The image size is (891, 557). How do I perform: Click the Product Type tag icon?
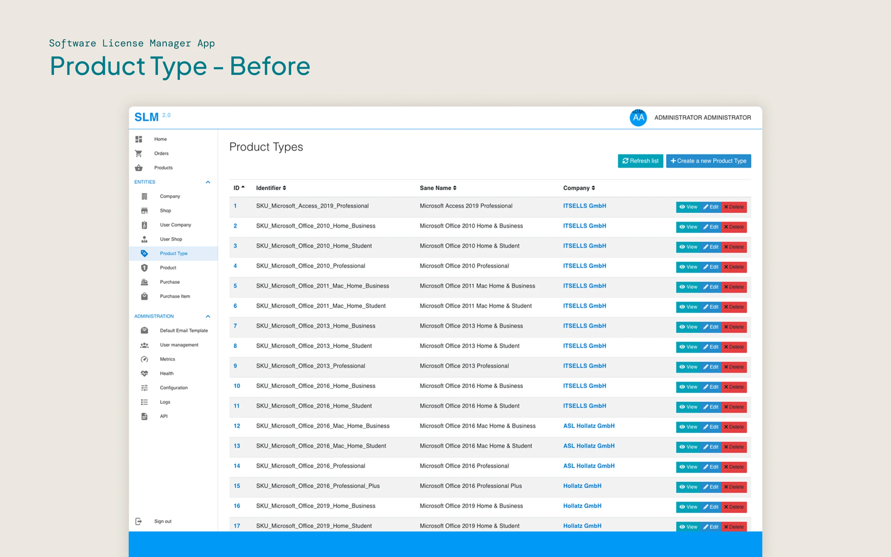click(144, 253)
